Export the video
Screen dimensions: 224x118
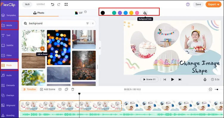pos(214,4)
